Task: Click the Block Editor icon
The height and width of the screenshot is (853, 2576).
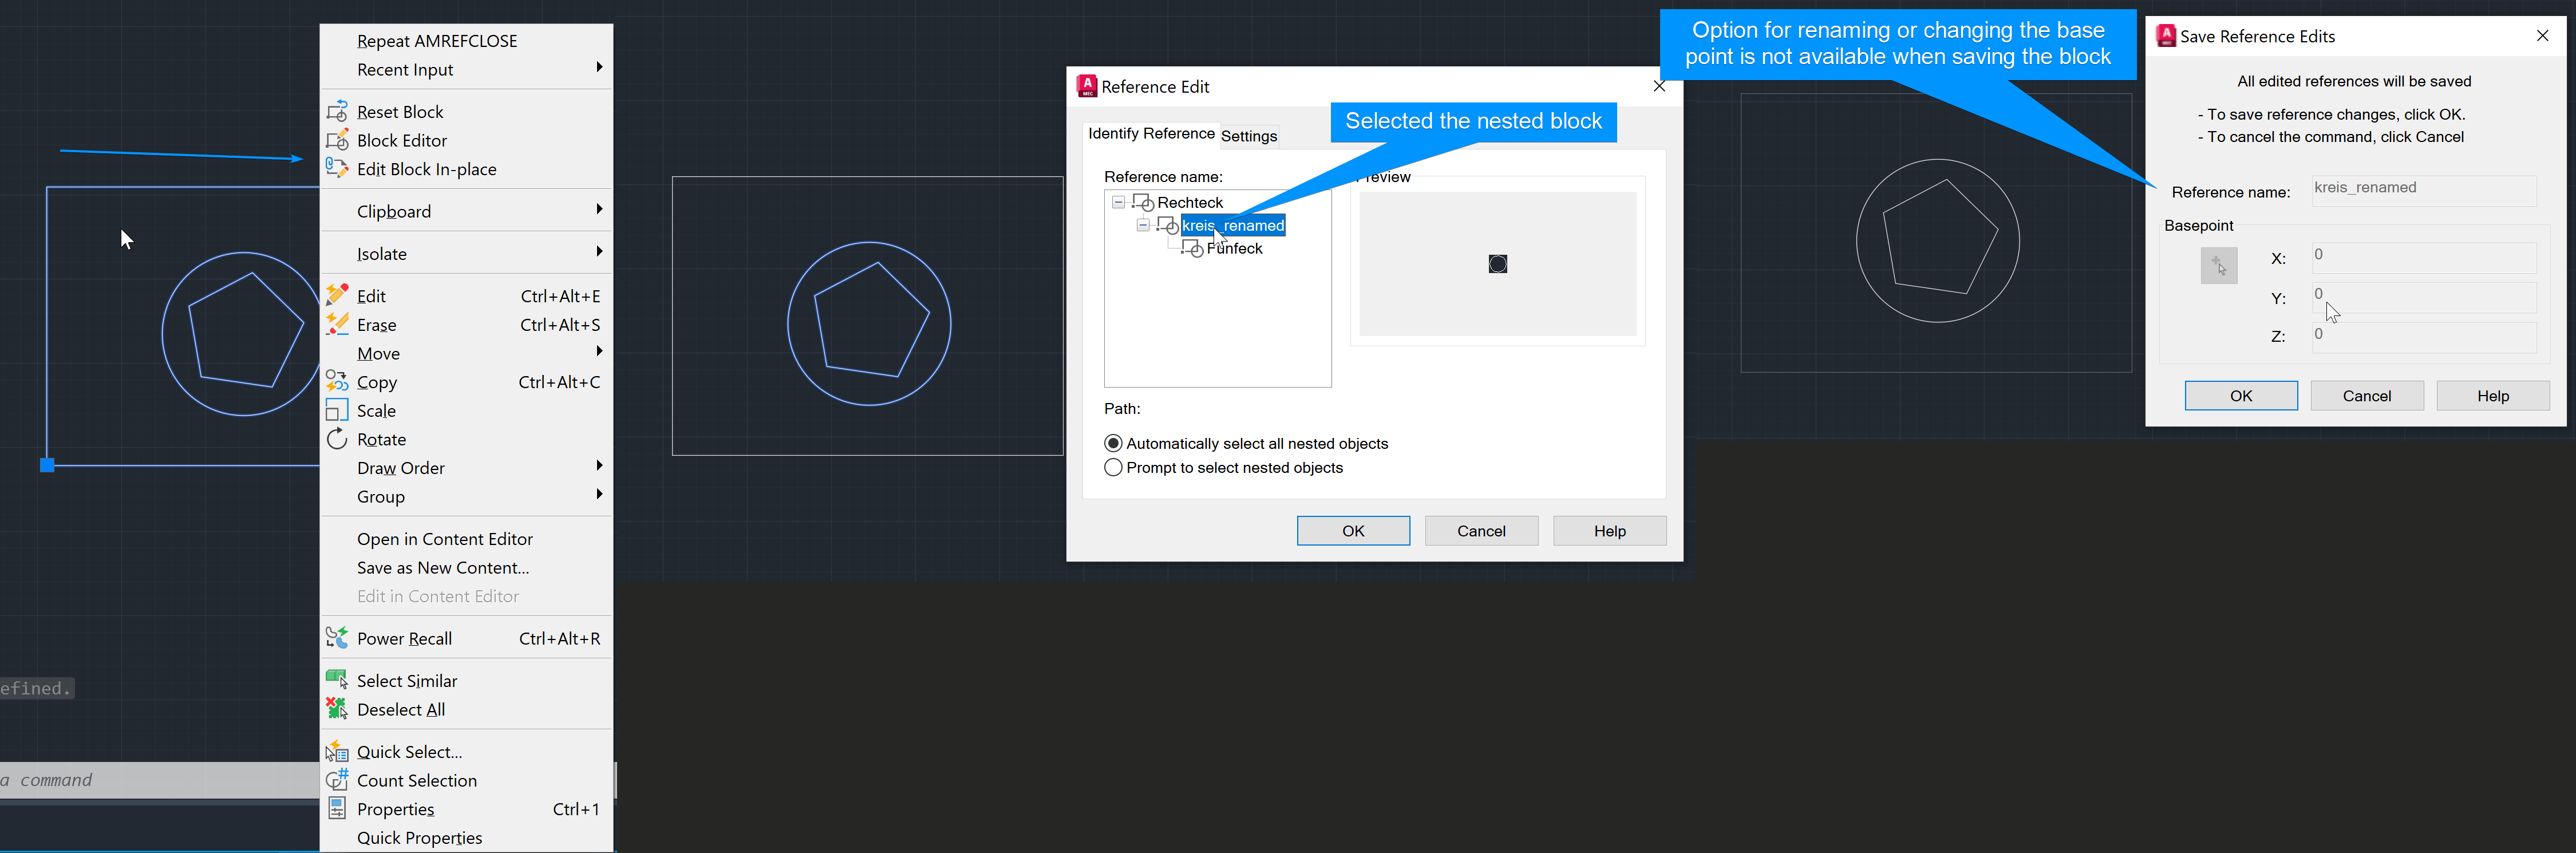Action: pyautogui.click(x=337, y=140)
